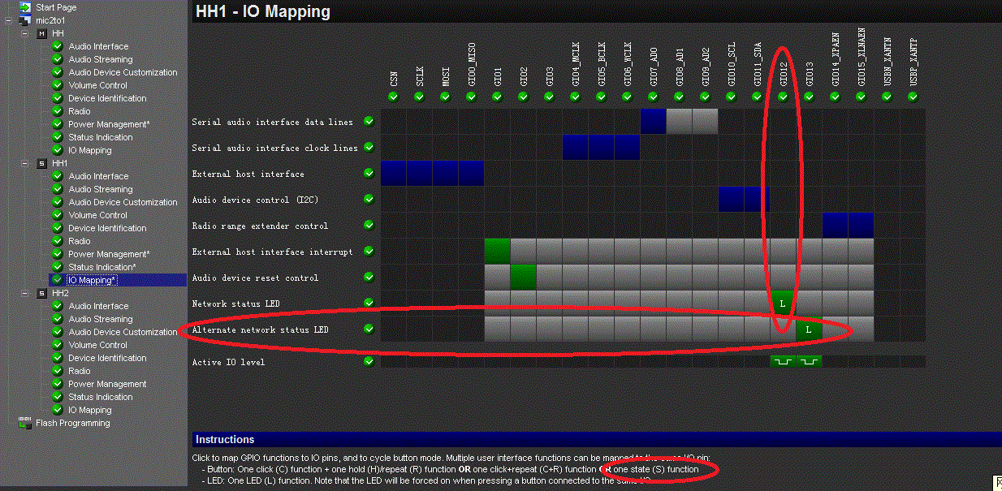This screenshot has width=1002, height=491.
Task: Click the M device icon beside HH
Action: point(42,33)
